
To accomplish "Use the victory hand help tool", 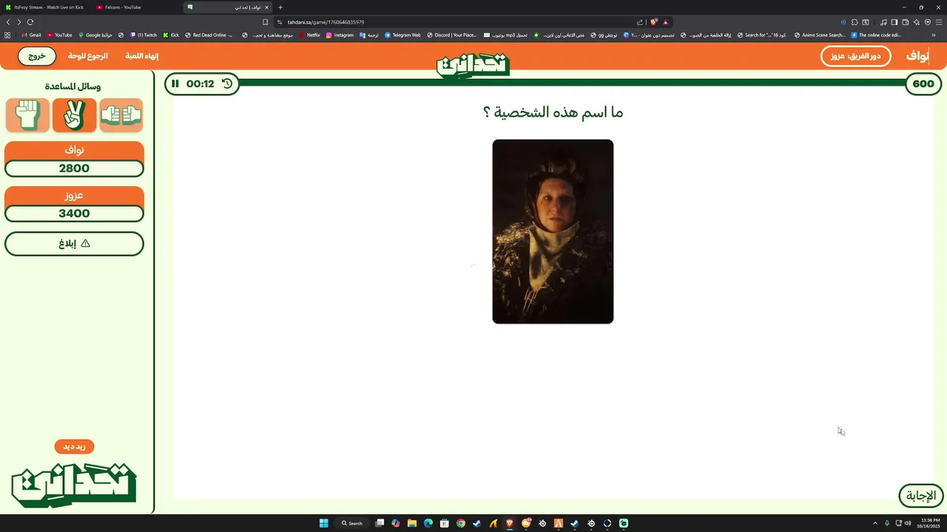I will [74, 115].
